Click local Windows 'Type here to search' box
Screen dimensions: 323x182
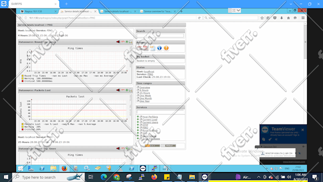(48, 177)
